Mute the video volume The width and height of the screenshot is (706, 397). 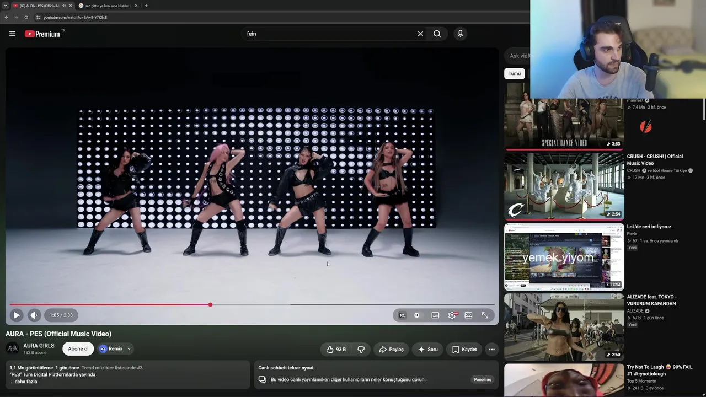[34, 315]
